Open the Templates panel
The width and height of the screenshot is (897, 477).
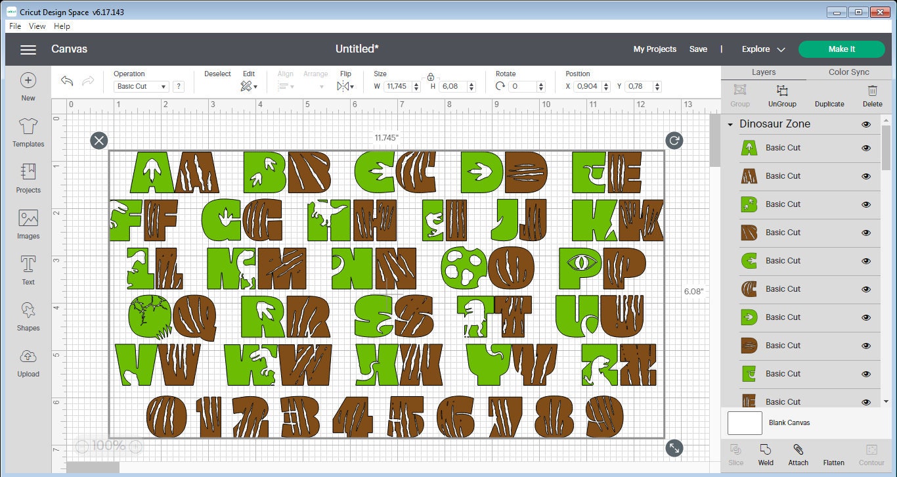tap(28, 135)
